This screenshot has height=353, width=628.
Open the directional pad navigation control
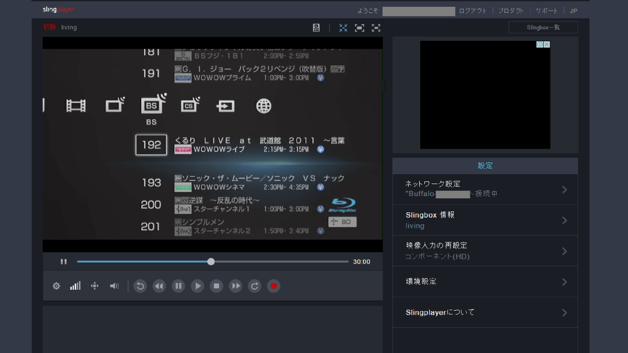[x=95, y=286]
